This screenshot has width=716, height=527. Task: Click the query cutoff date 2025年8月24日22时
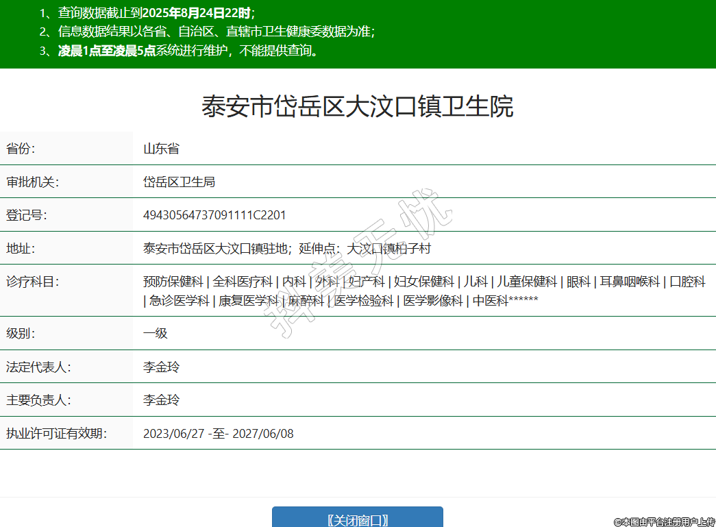coord(196,13)
